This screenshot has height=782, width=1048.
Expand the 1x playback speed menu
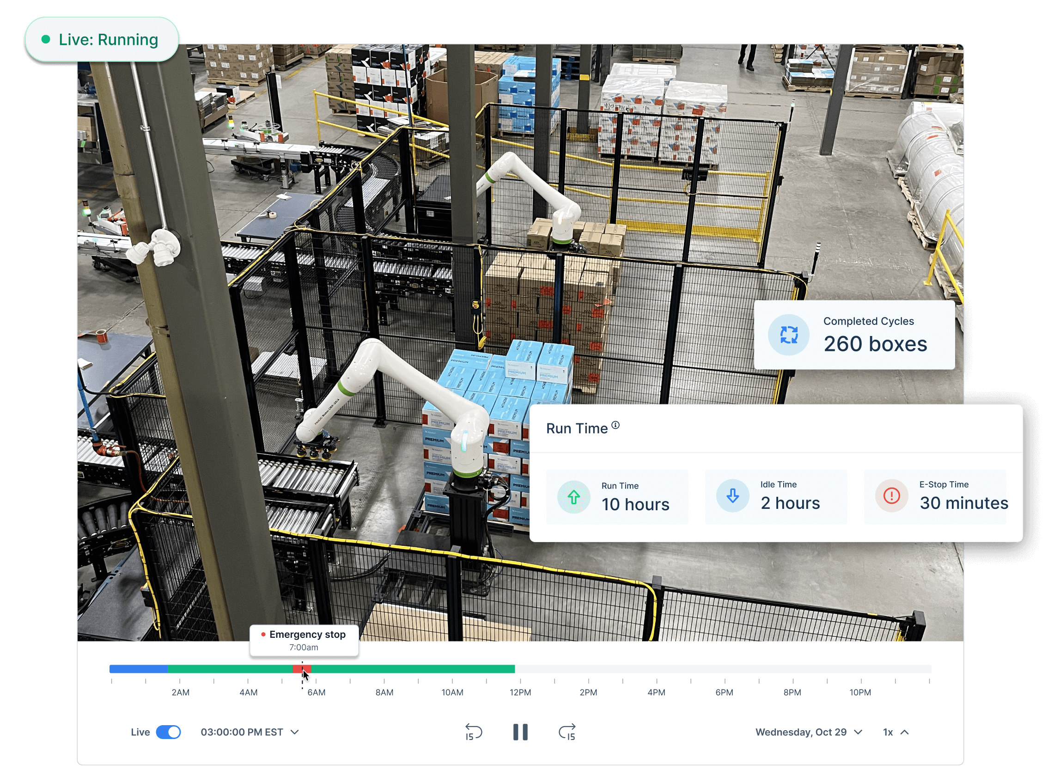[895, 732]
